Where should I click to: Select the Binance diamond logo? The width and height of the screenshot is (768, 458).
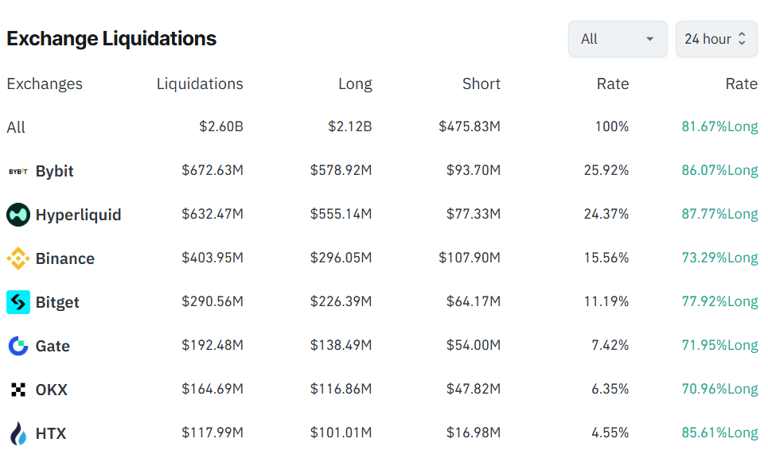click(x=18, y=258)
